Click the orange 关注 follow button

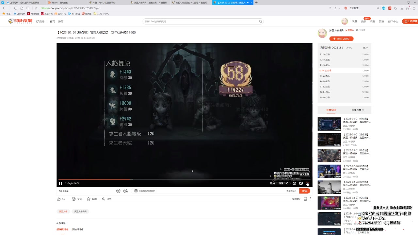341,39
